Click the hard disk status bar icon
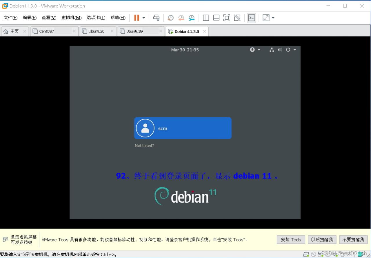Viewport: 371px width, 258px height. click(306, 255)
